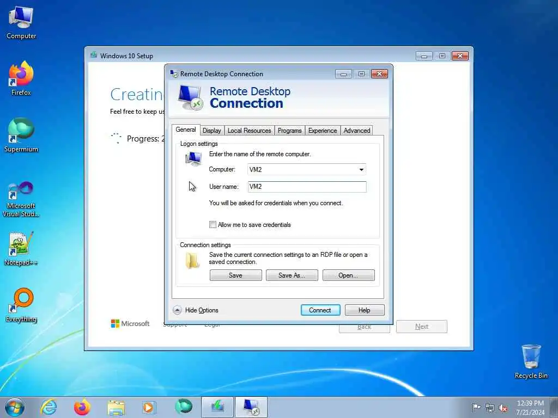Viewport: 558px width, 418px height.
Task: Click the Windows 10 Setup title bar icon
Action: point(94,55)
